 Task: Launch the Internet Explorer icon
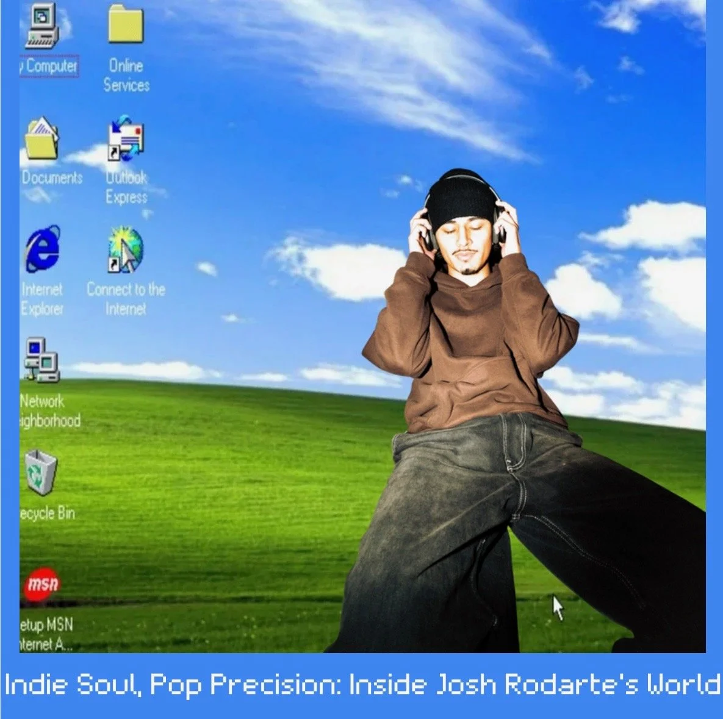click(42, 249)
